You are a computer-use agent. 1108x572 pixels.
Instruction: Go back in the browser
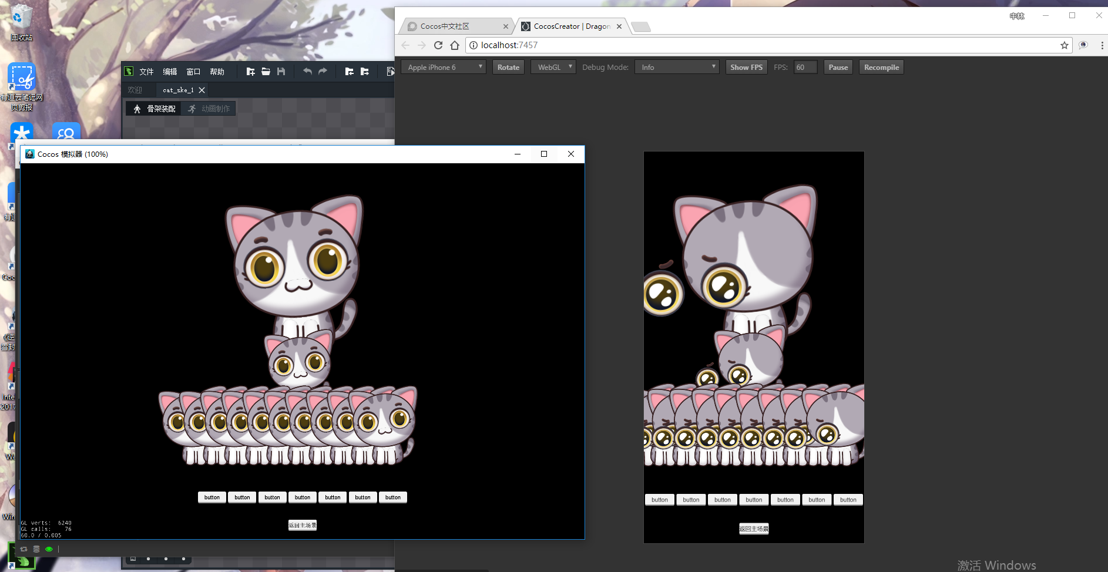[x=405, y=45]
